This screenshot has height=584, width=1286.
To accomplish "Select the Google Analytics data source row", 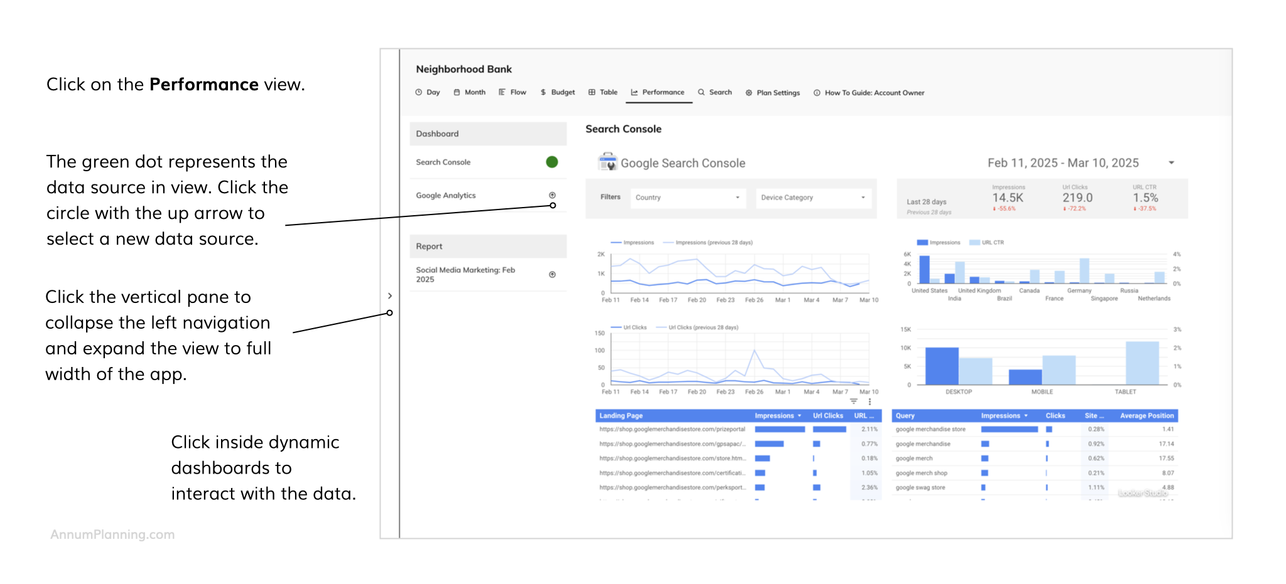I will (x=488, y=195).
